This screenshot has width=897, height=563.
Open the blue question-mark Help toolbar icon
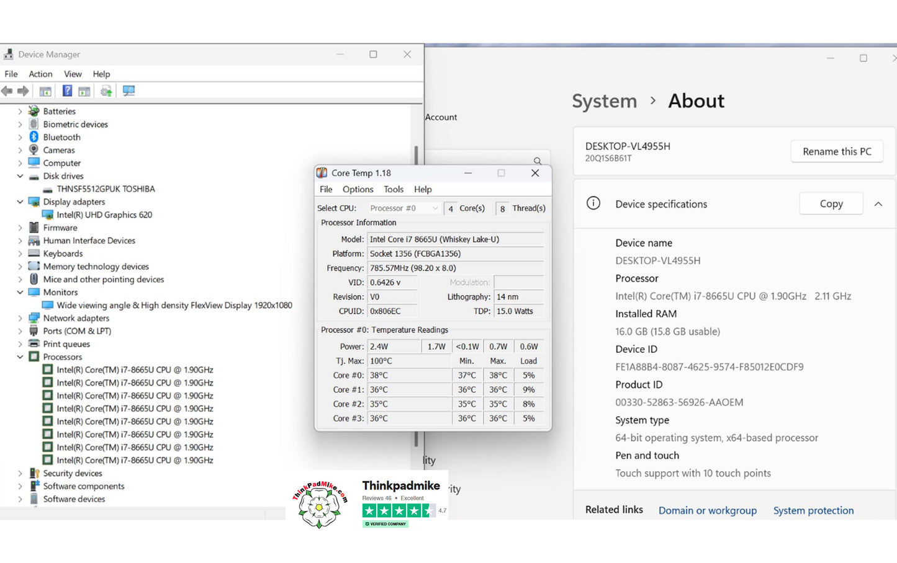(67, 91)
